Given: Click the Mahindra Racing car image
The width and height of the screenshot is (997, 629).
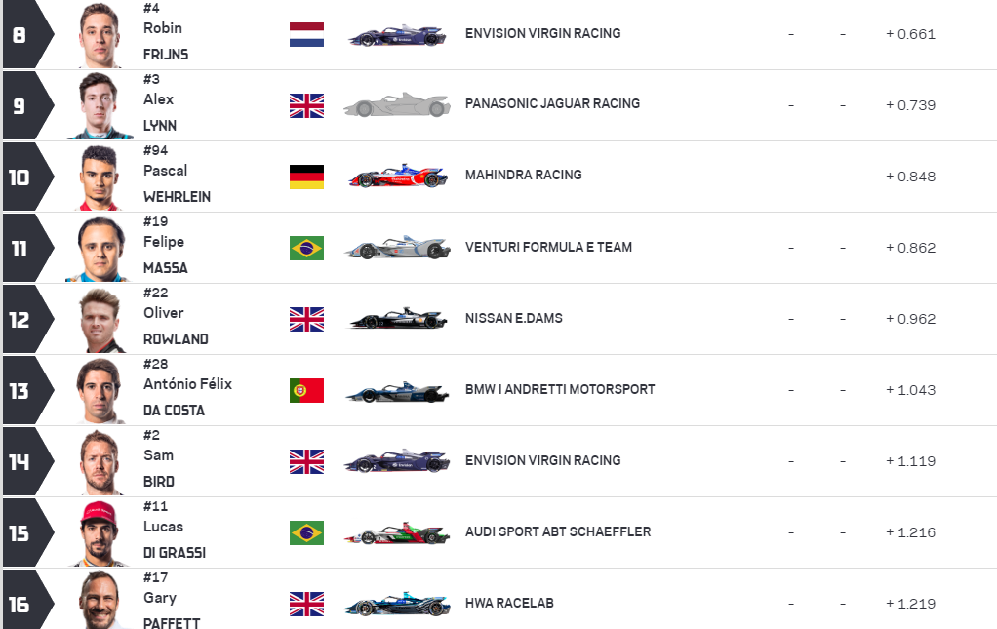Looking at the screenshot, I should point(397,177).
